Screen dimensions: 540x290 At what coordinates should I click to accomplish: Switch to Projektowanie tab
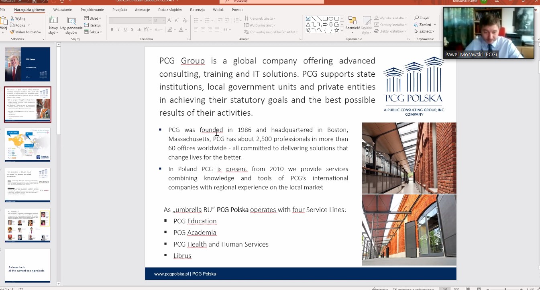(92, 10)
